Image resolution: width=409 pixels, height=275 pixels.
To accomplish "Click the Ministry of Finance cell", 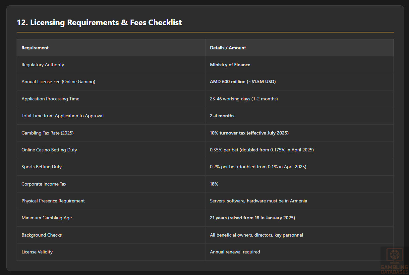I will pos(230,65).
